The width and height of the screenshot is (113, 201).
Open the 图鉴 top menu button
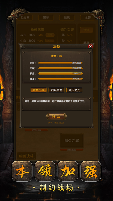[x=46, y=18]
